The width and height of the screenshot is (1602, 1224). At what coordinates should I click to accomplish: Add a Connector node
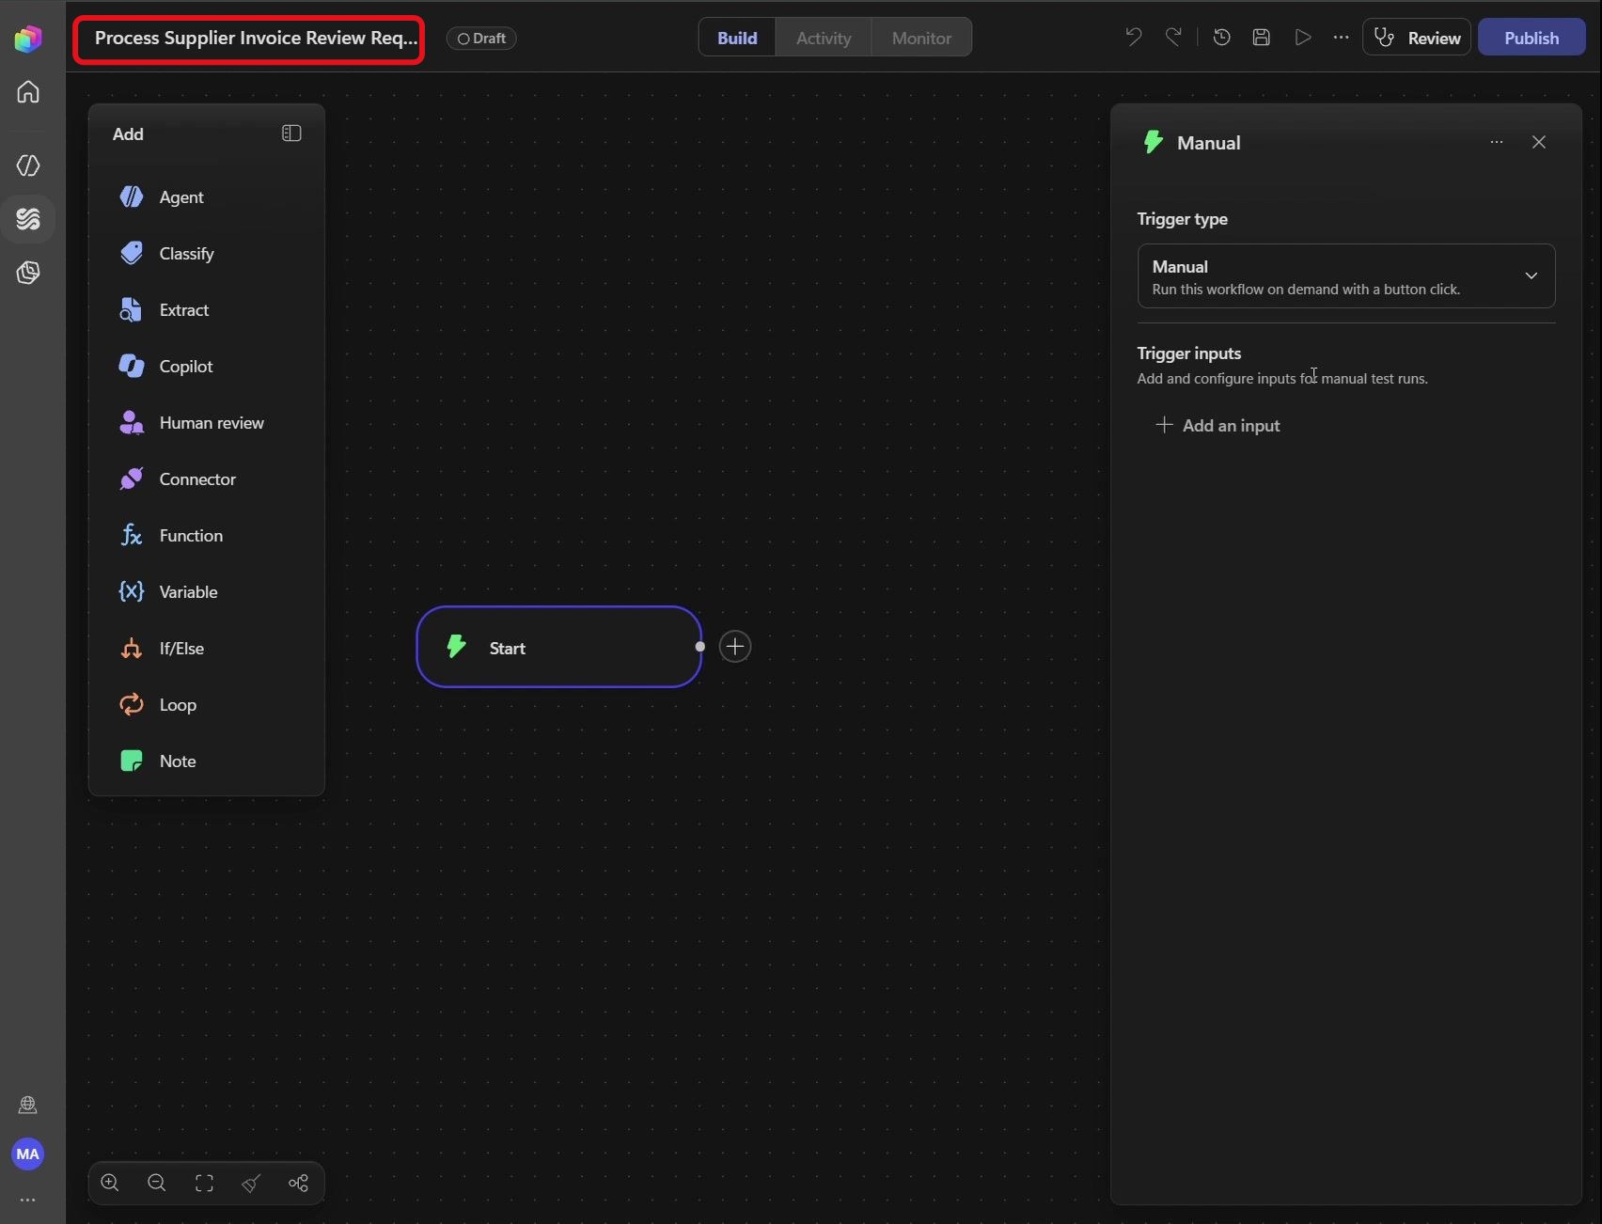[x=206, y=479]
